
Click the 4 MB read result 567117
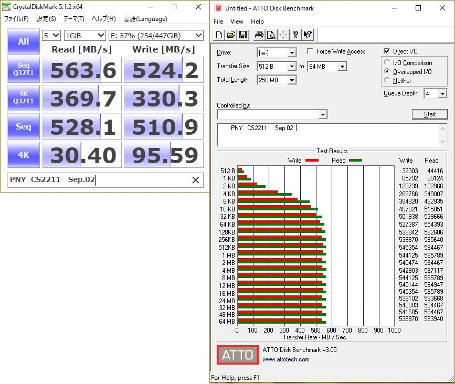click(433, 270)
